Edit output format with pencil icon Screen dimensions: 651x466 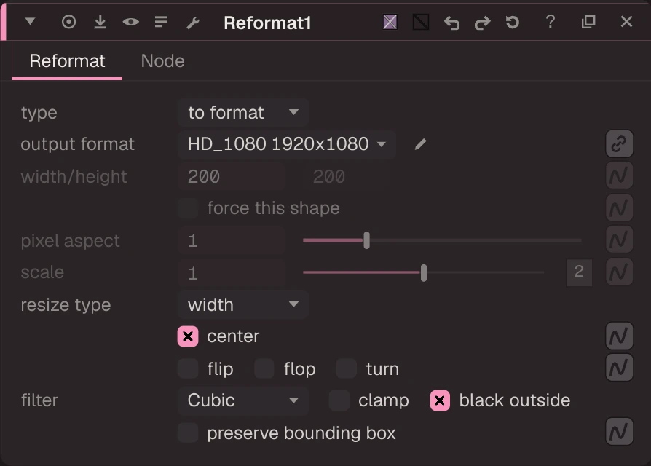(421, 144)
